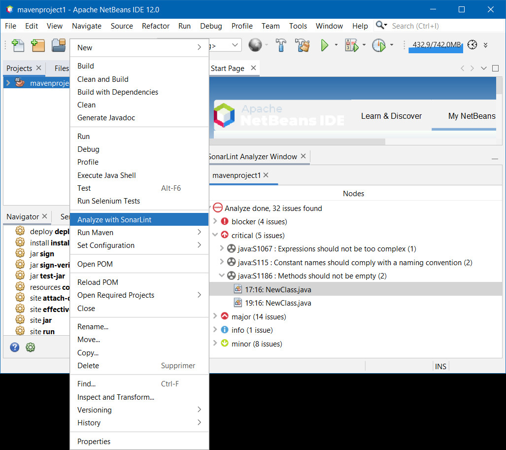Click the deploy goal gear icon in Navigator
506x450 pixels.
20,231
